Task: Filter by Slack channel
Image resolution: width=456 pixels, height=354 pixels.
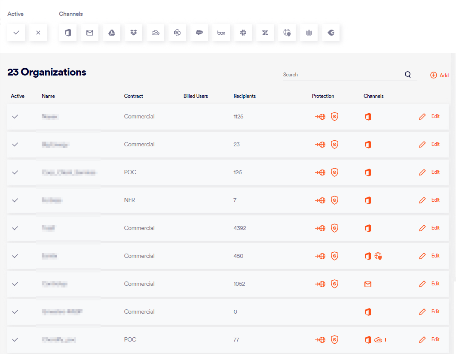Action: tap(243, 33)
